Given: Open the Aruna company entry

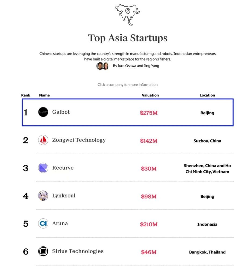Looking at the screenshot, I should coord(60,223).
